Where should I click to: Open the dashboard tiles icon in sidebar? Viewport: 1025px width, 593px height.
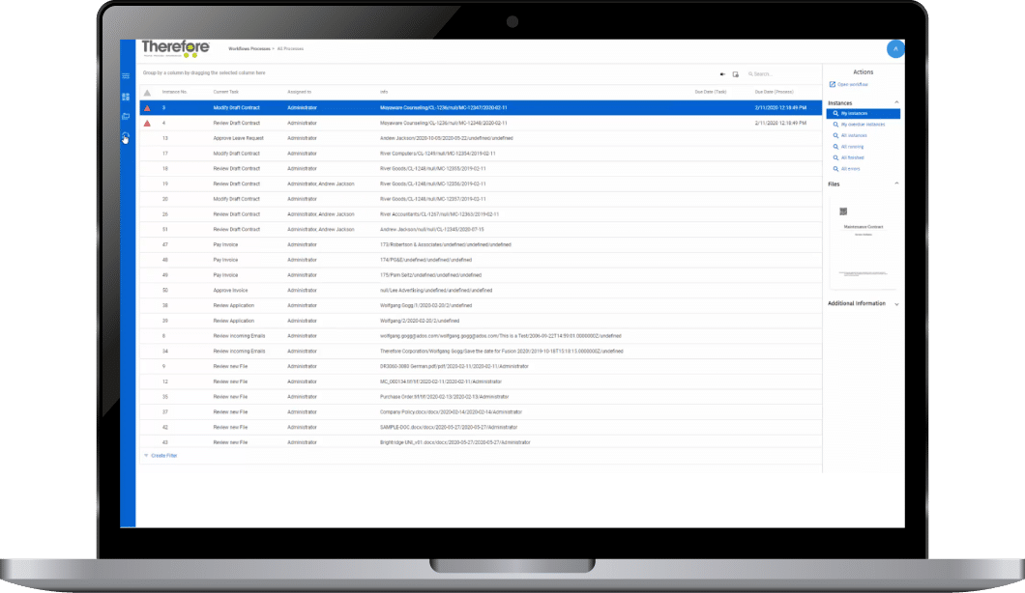click(126, 97)
